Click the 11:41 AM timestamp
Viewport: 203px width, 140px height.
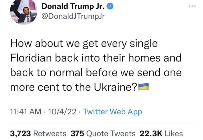click(24, 112)
